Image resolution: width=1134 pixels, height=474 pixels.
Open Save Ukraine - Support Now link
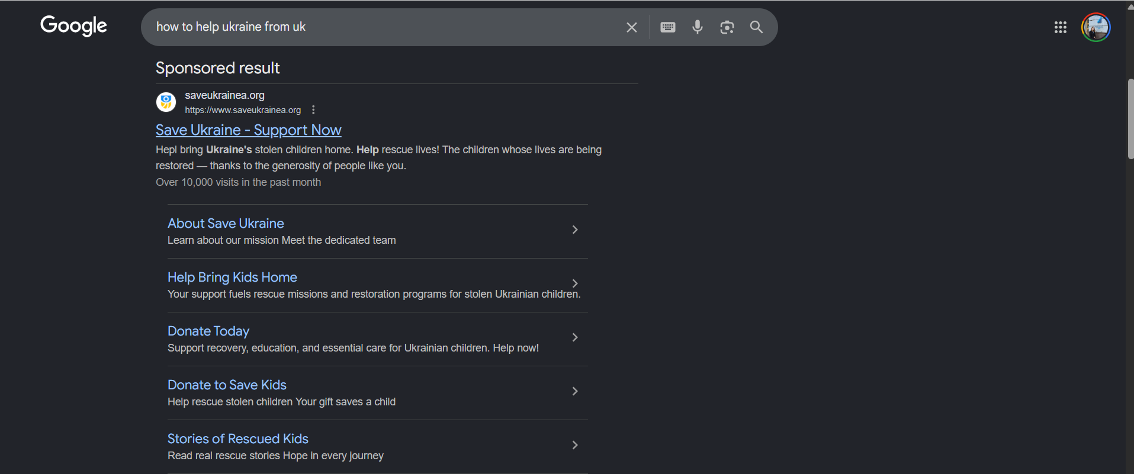click(249, 130)
